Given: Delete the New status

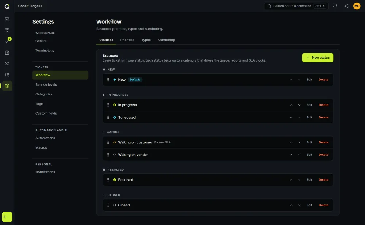Looking at the screenshot, I should [x=323, y=80].
